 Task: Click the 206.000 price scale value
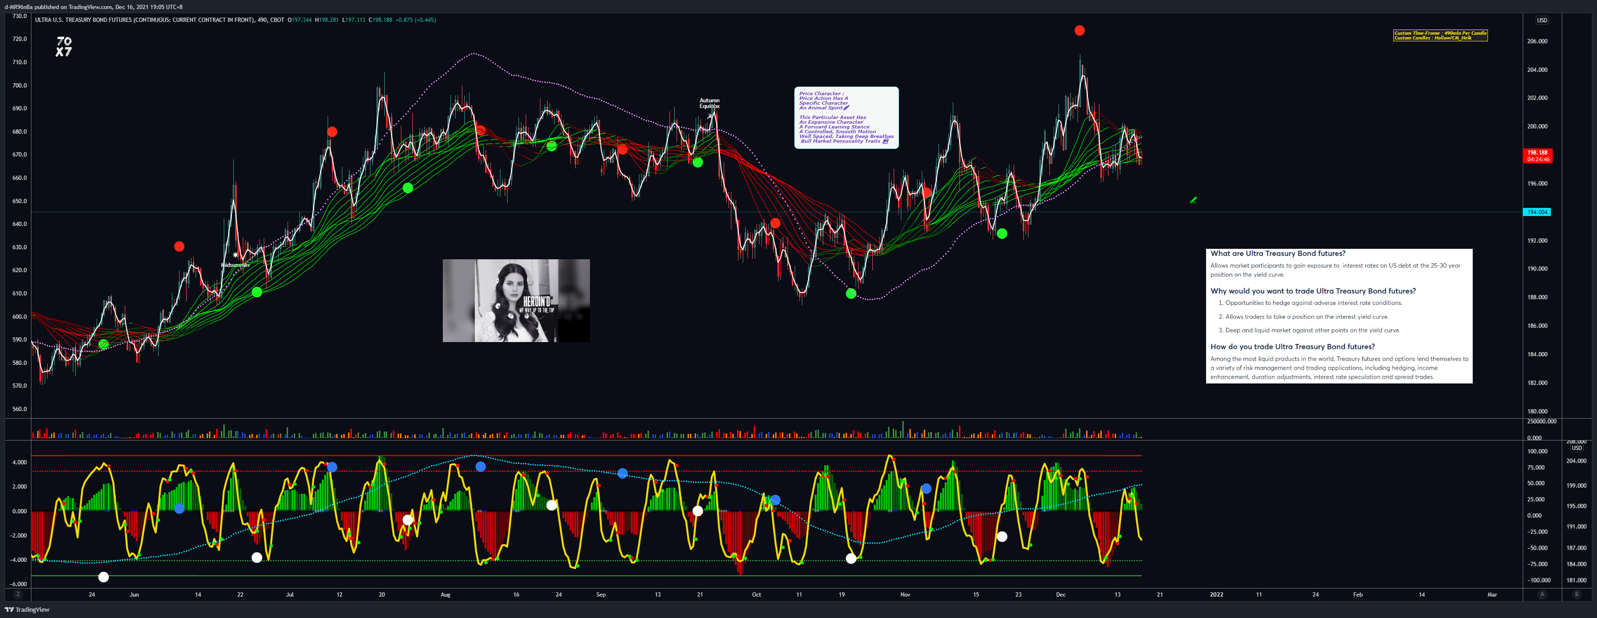click(x=1537, y=41)
